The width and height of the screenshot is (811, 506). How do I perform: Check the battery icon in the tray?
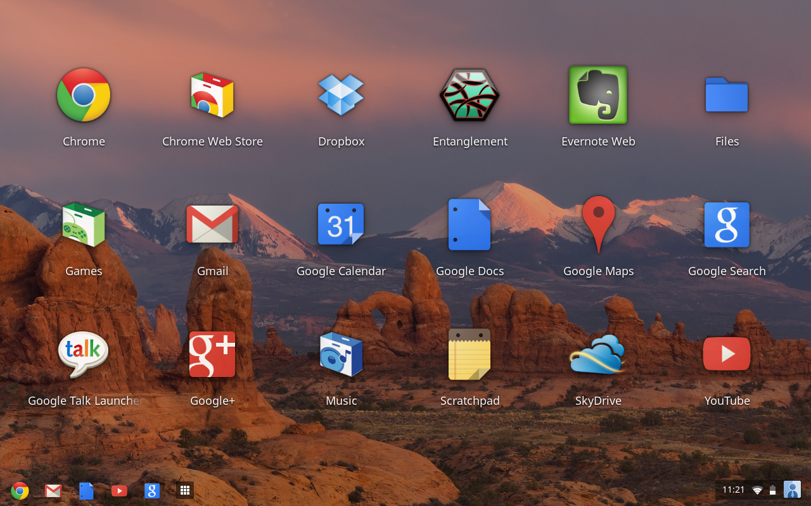click(773, 490)
